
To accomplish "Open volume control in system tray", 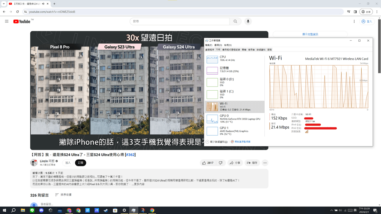I will tap(340, 210).
